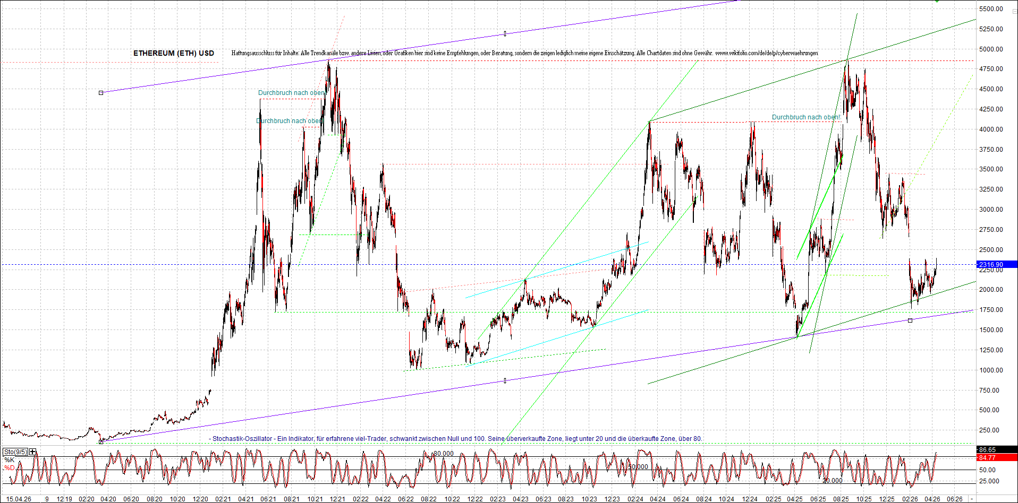Select the %K legend label

click(x=9, y=459)
